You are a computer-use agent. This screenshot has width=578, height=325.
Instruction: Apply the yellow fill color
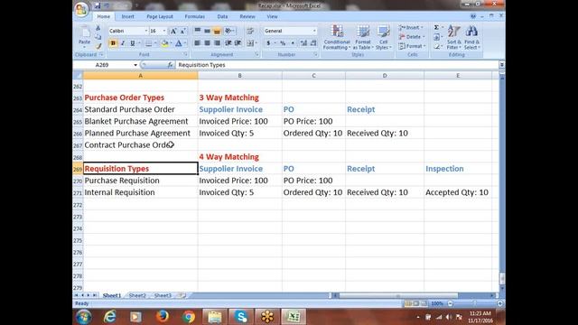pos(164,43)
